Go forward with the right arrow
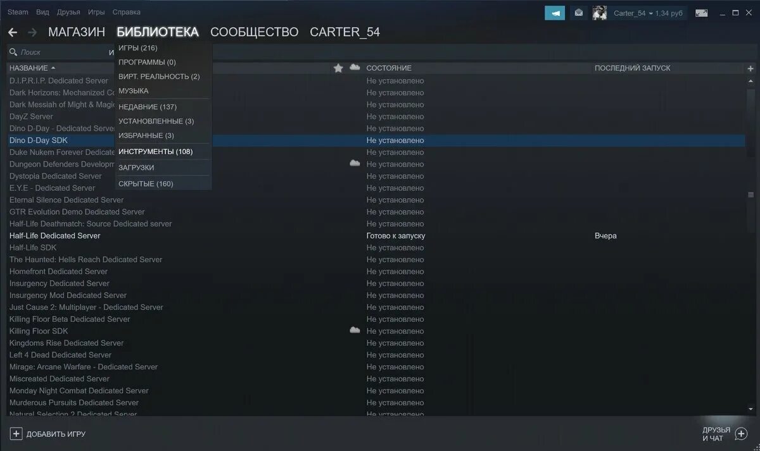Screen dimensions: 760x451 (32, 32)
